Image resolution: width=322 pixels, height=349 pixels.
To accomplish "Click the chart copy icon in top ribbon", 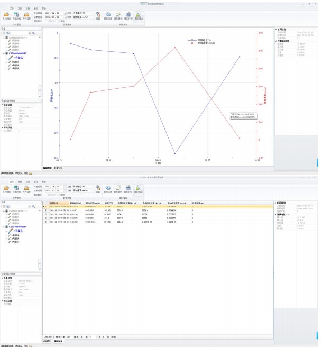I will (118, 14).
